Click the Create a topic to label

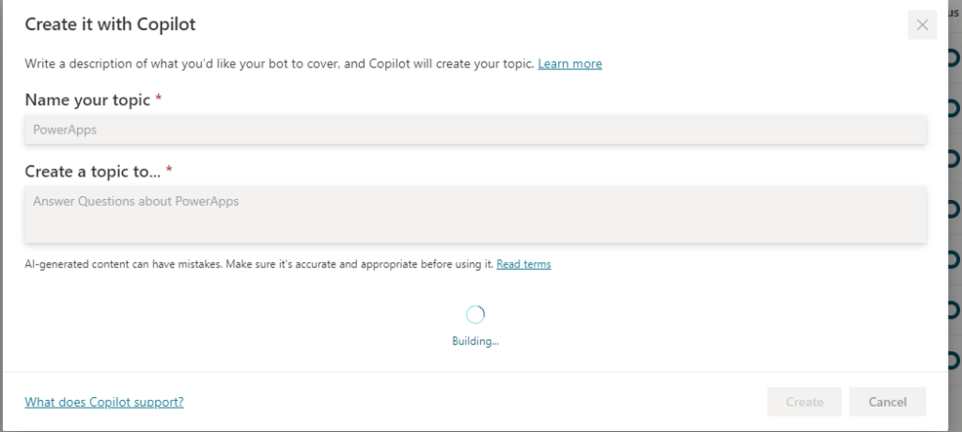click(93, 171)
